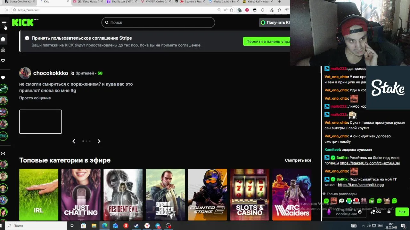
Task: Click the chat bubbles points icon
Action: pos(373,212)
